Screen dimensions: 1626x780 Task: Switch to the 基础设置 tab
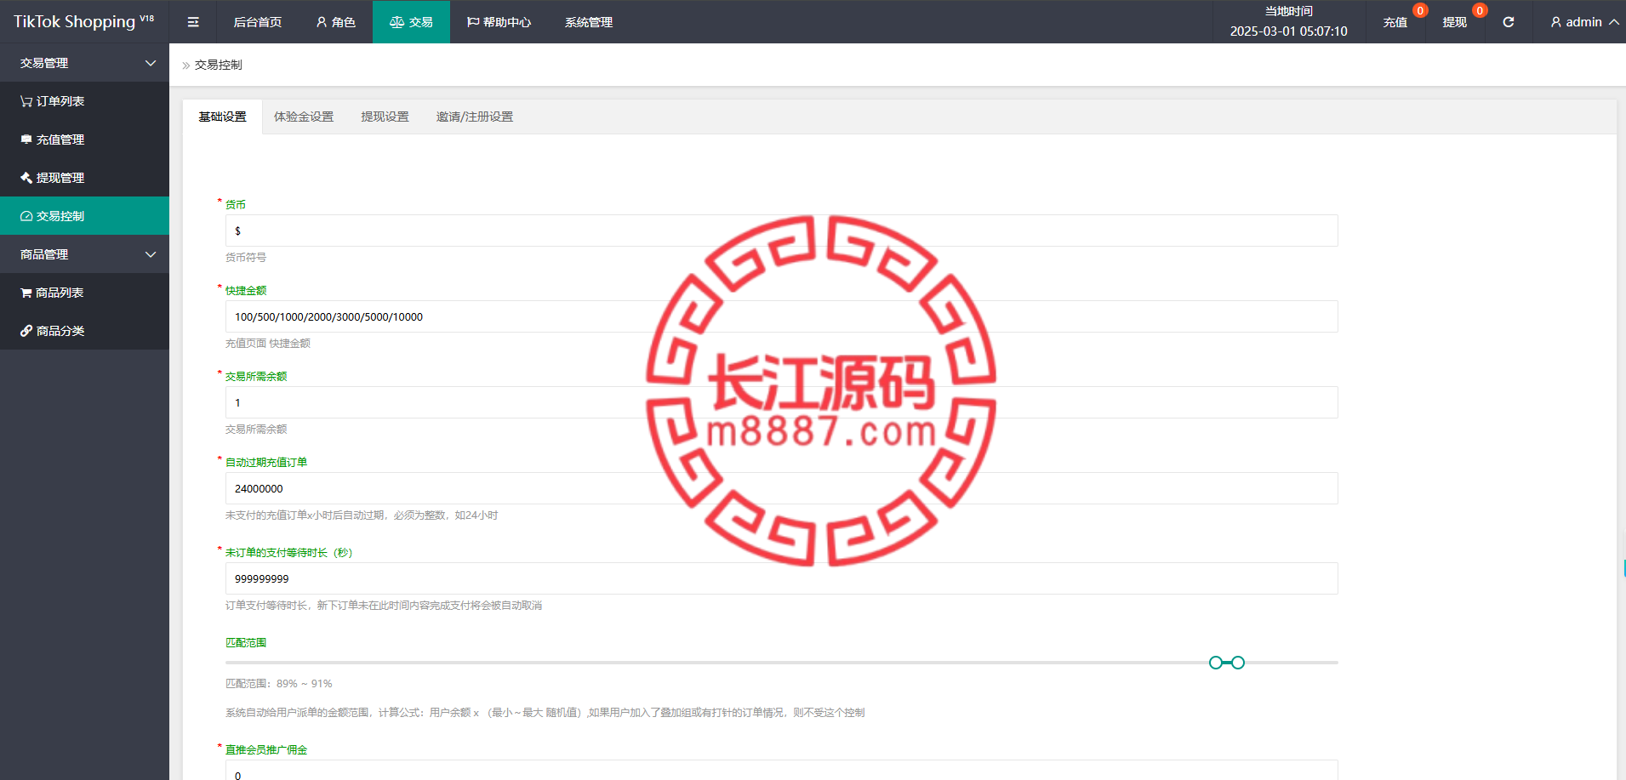[x=222, y=117]
